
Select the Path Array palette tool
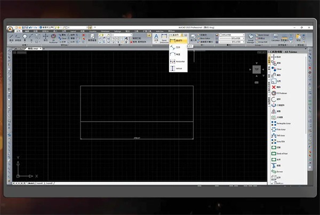click(x=280, y=136)
